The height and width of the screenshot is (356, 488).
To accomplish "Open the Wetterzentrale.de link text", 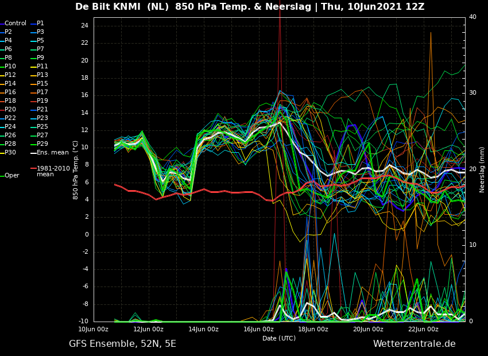I will click(414, 344).
